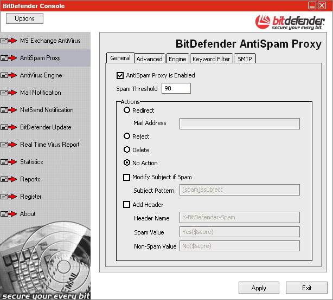Click the arrow icon beside About

pyautogui.click(x=9, y=214)
